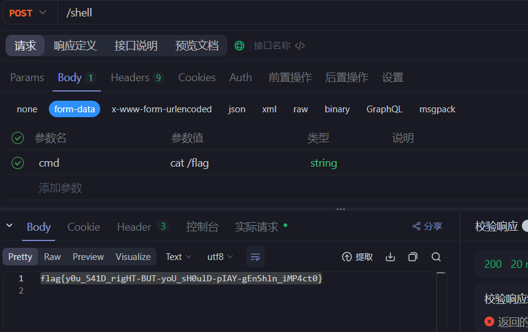
Task: Select the form-data body type
Action: (75, 109)
